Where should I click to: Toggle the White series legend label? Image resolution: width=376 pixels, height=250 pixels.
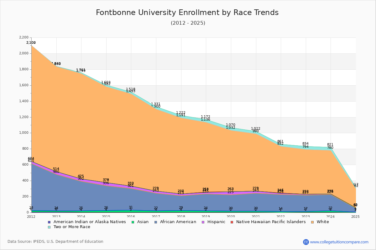(323, 222)
